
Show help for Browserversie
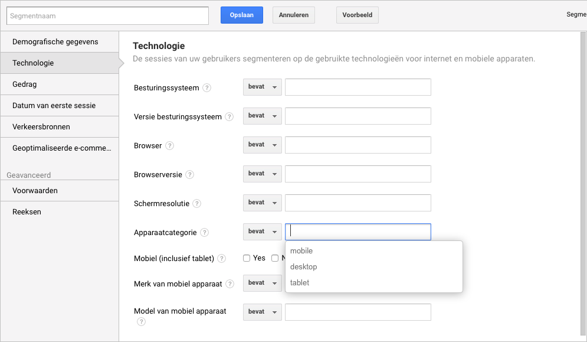pos(189,175)
